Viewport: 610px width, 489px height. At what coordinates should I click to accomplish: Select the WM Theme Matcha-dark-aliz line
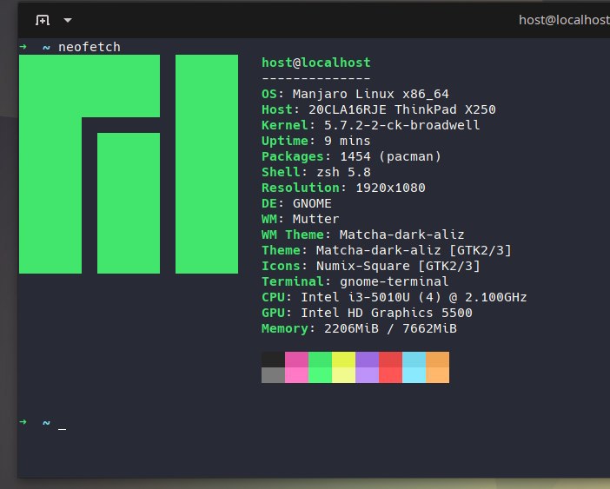pyautogui.click(x=363, y=235)
